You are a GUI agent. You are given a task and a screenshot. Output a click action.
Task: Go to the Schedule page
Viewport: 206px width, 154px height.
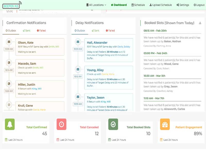point(138,5)
